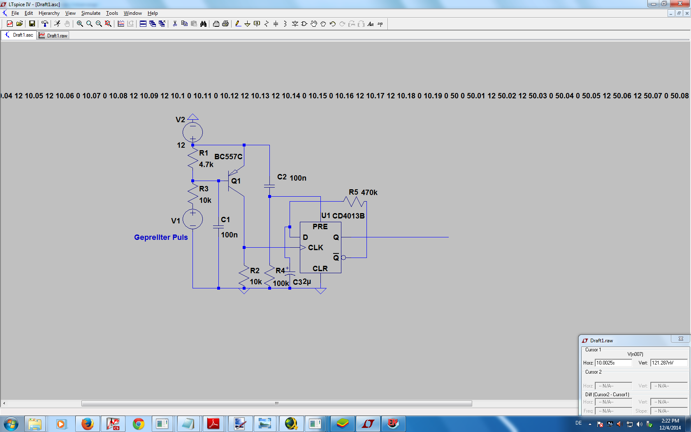
Task: Click the scrollbar left arrow
Action: click(x=4, y=404)
